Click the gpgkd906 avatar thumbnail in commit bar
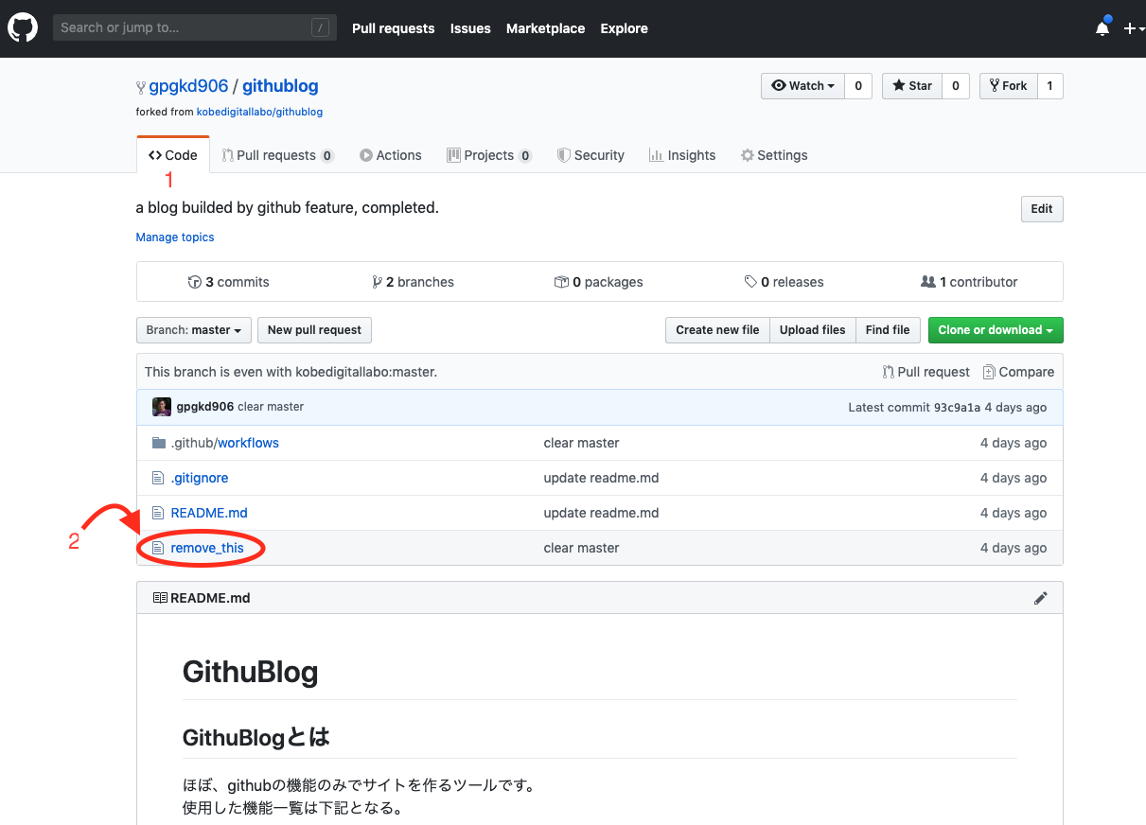Viewport: 1146px width, 825px height. 162,407
